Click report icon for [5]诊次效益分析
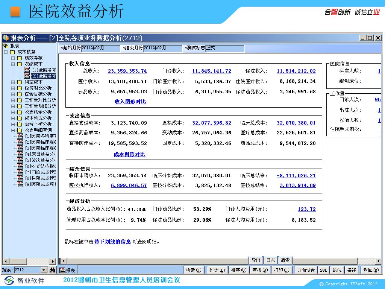The height and width of the screenshot is (289, 385). (20, 160)
